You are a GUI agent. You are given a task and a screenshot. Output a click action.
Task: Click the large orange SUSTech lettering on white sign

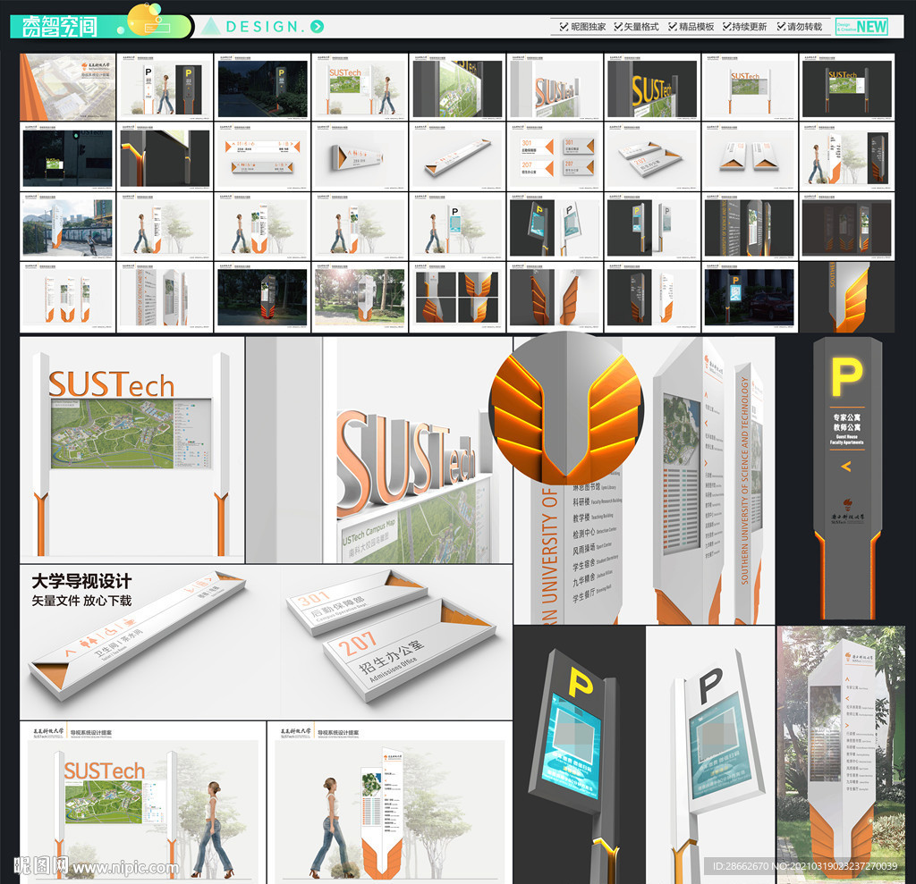(x=111, y=384)
